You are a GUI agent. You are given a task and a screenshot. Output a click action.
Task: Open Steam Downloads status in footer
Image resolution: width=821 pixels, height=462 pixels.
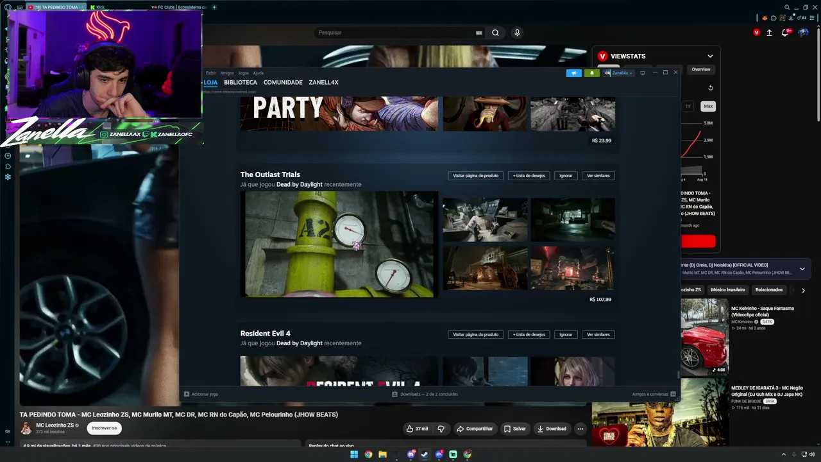tap(425, 394)
